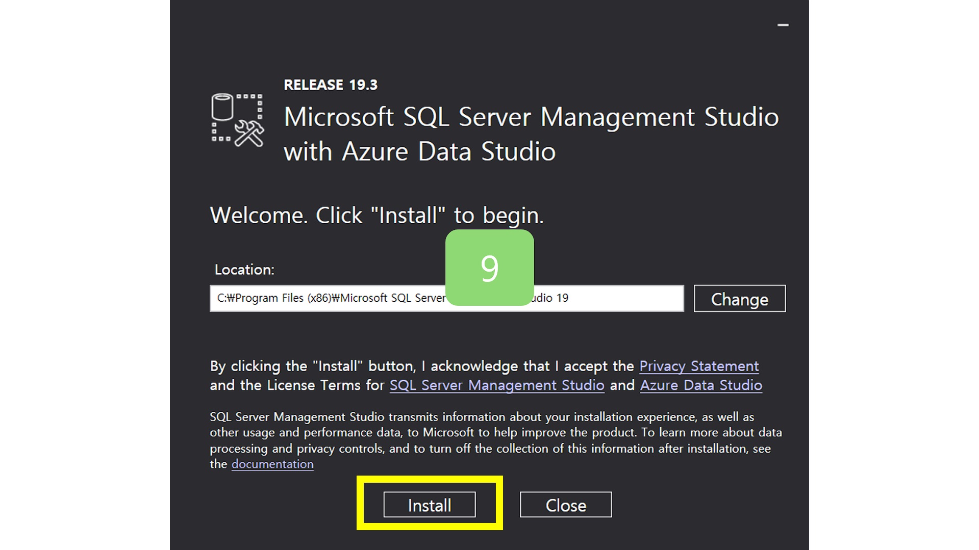Click the RELEASE 19.3 version label
Image resolution: width=979 pixels, height=550 pixels.
click(331, 85)
